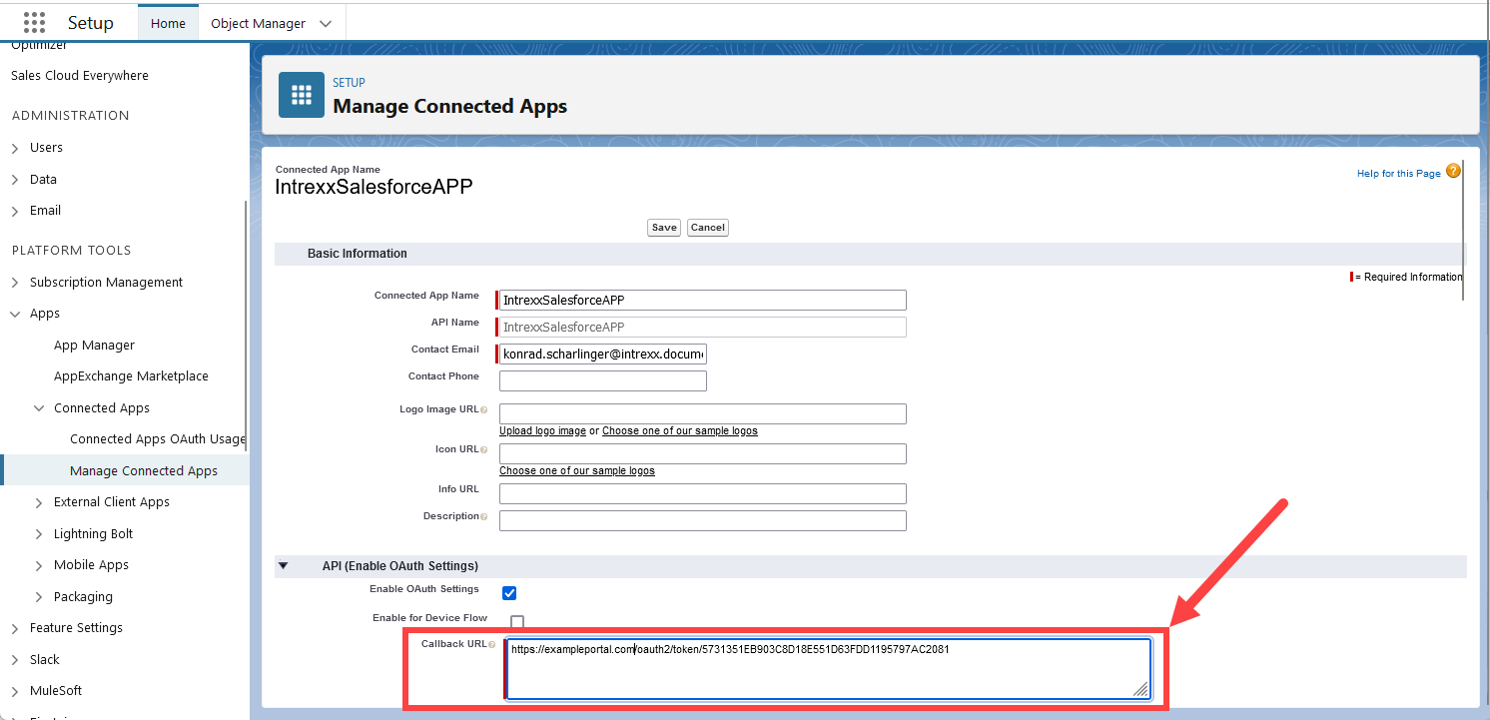Open App Manager in the sidebar
Screen dimensions: 1490x720
(x=94, y=346)
